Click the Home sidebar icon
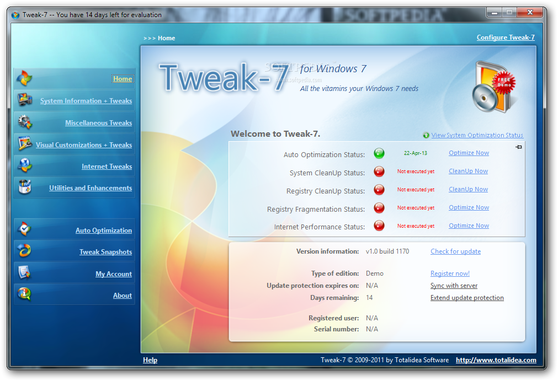 tap(24, 78)
